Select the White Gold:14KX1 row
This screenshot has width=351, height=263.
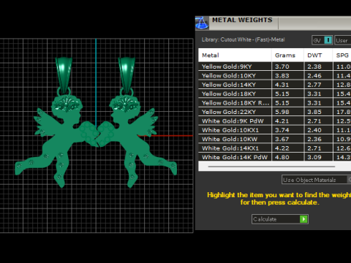(275, 148)
